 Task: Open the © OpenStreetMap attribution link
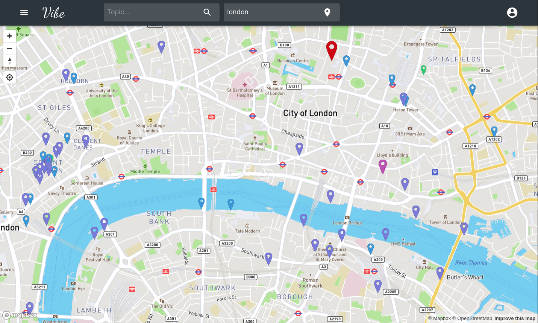(x=472, y=318)
